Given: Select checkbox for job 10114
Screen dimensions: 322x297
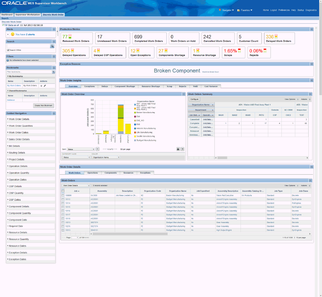Looking at the screenshot, I should tap(63, 203).
